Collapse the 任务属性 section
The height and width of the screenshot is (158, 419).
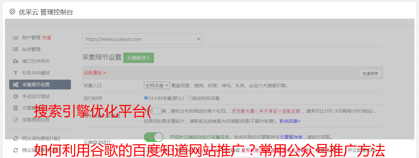tap(95, 73)
